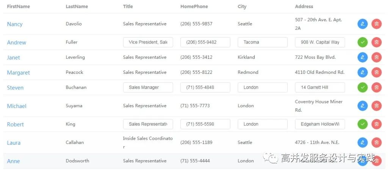This screenshot has width=388, height=175.
Task: Click the FirstName column header
Action: [18, 6]
